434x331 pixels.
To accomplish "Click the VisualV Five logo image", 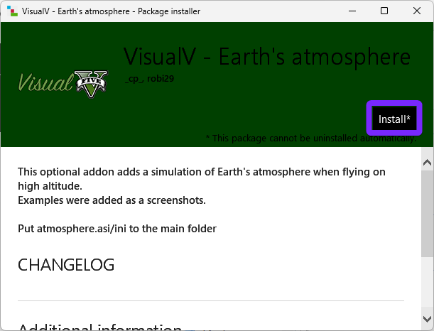I will [x=63, y=84].
